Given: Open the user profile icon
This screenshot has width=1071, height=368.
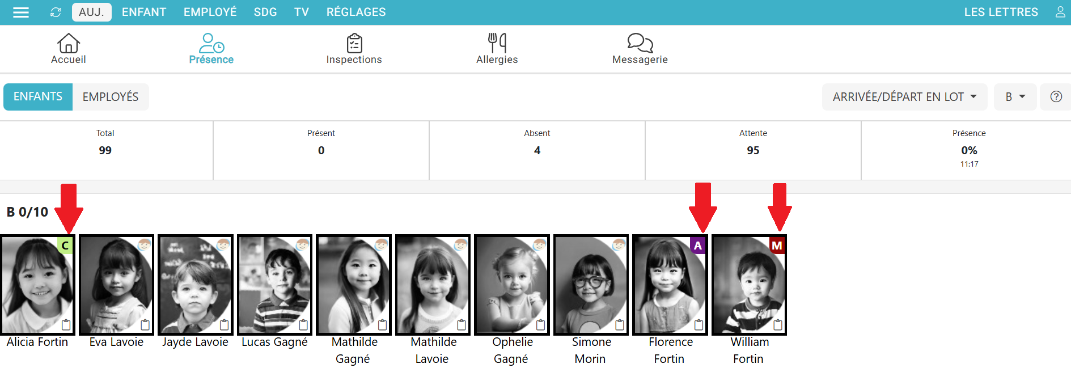Looking at the screenshot, I should pyautogui.click(x=1060, y=12).
